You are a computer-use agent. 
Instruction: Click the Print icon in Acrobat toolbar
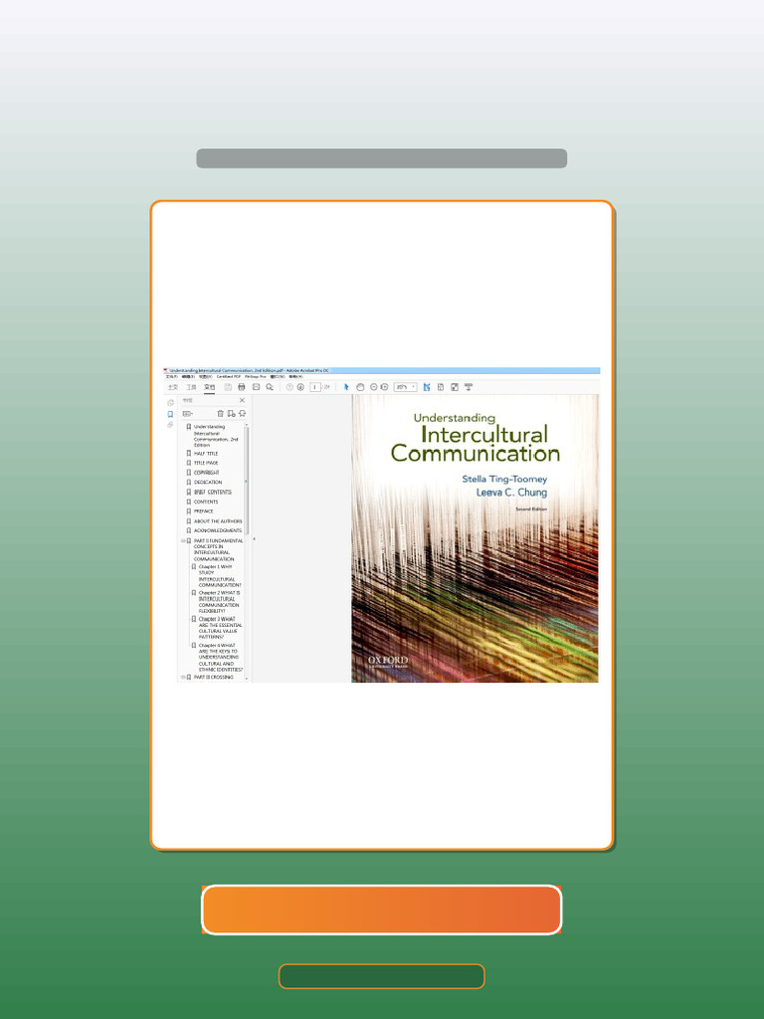(242, 387)
